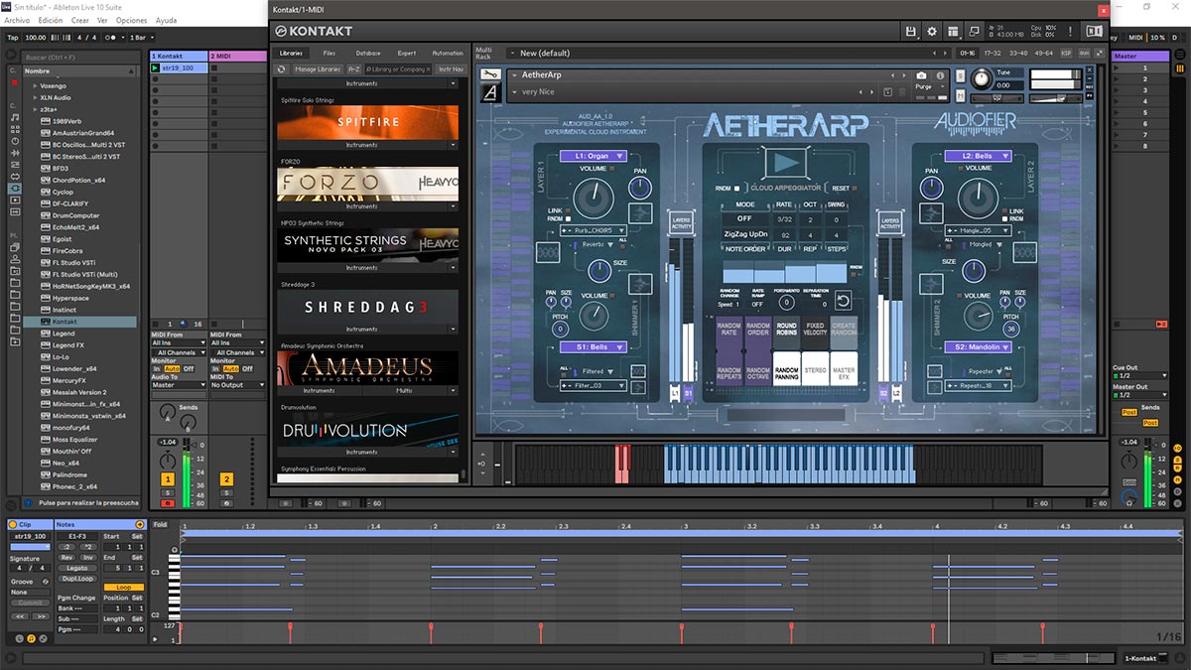Switch to the Kontakt Automation tab

click(x=448, y=53)
